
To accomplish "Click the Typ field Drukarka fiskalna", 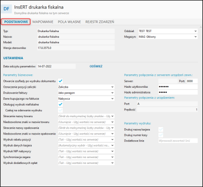I will tap(76, 31).
